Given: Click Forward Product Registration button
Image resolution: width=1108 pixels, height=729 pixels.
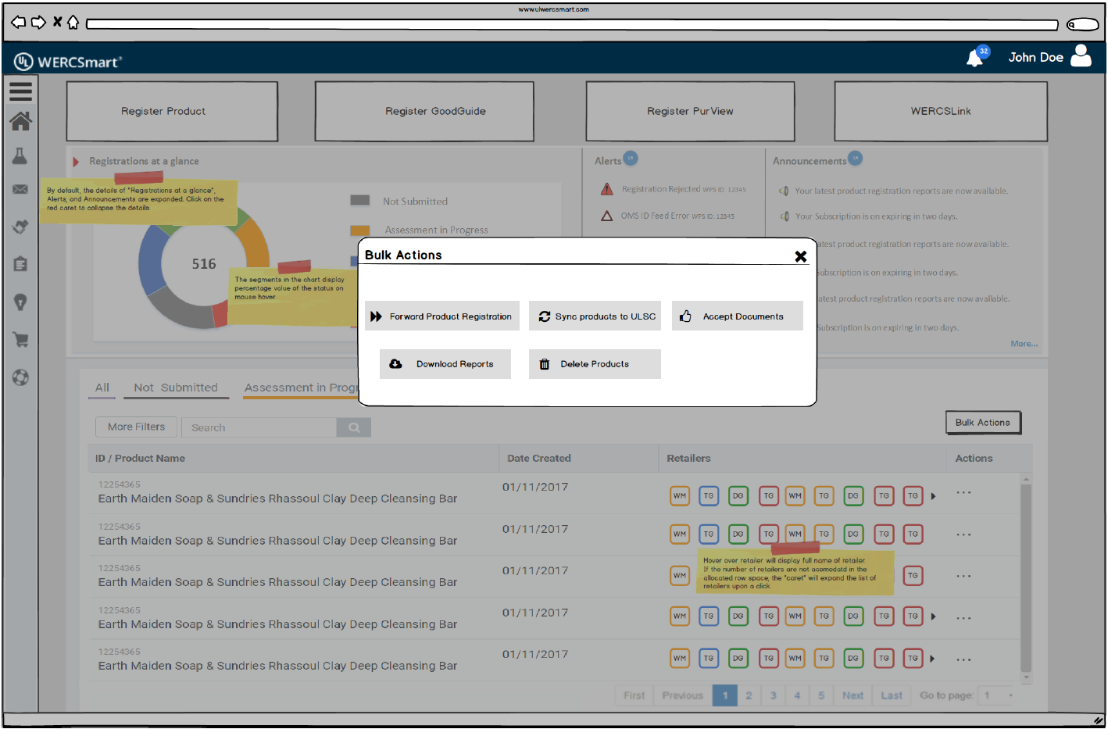Looking at the screenshot, I should pyautogui.click(x=441, y=316).
